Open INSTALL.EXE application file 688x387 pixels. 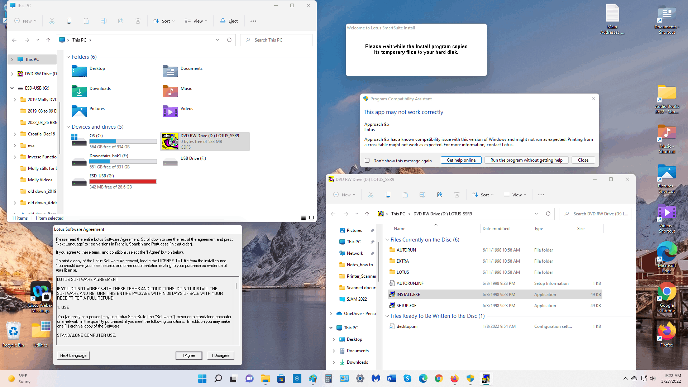click(408, 294)
